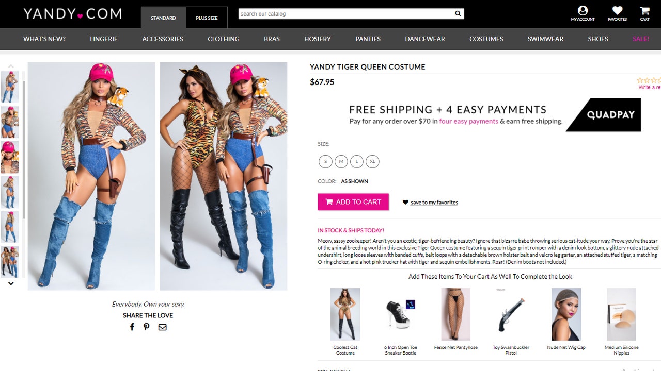Click the search our catalog field

346,14
